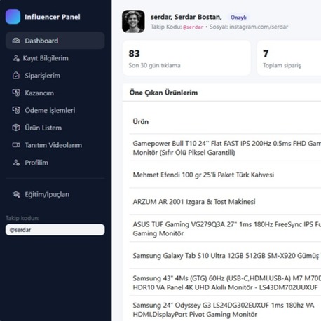Image resolution: width=321 pixels, height=321 pixels.
Task: Click the @serder tracking code field
Action: click(55, 230)
